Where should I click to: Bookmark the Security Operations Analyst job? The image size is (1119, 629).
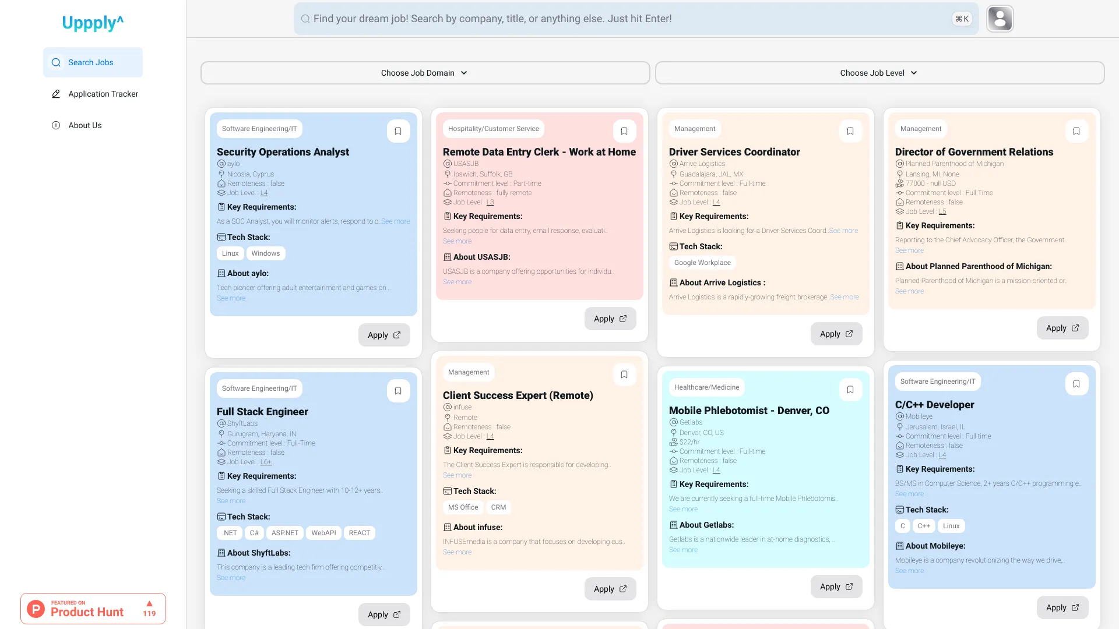tap(398, 130)
